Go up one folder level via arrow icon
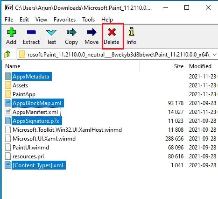 coord(7,55)
